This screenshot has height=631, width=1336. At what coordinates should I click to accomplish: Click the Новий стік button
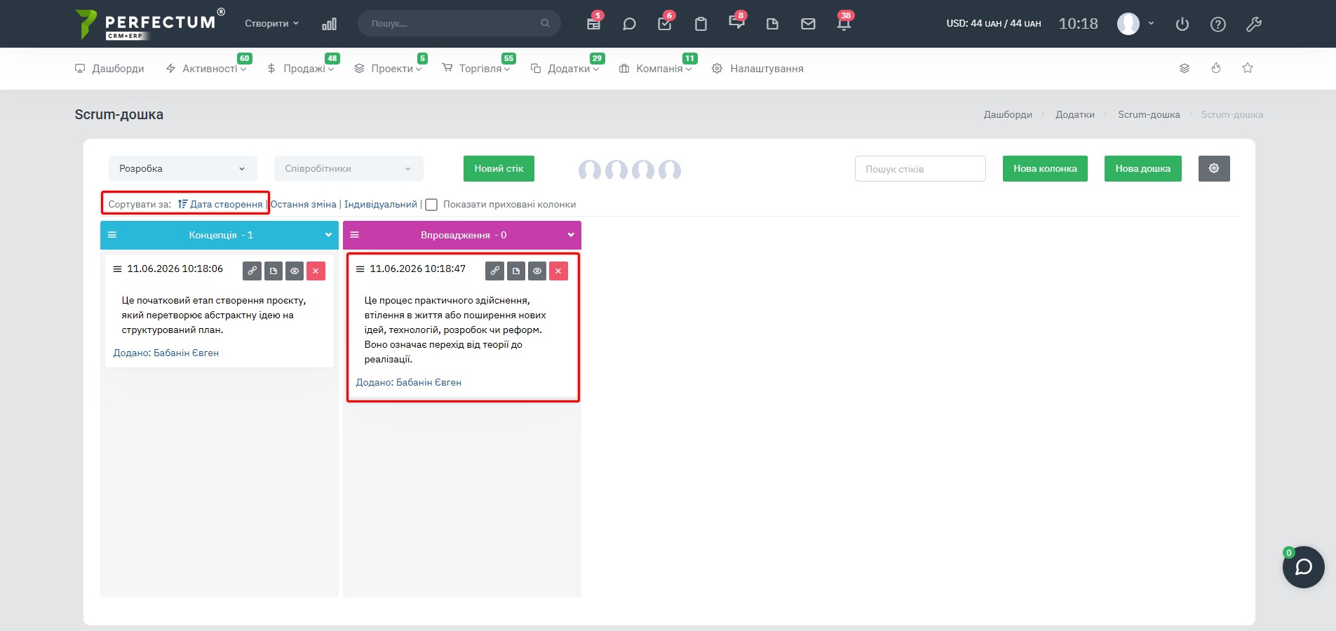click(x=499, y=168)
